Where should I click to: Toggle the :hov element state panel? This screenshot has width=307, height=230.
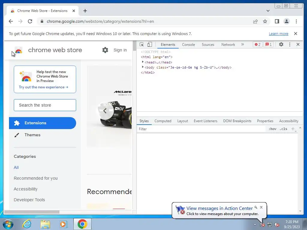click(272, 129)
